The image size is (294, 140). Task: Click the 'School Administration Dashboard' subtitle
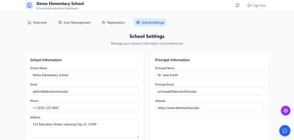[57, 8]
